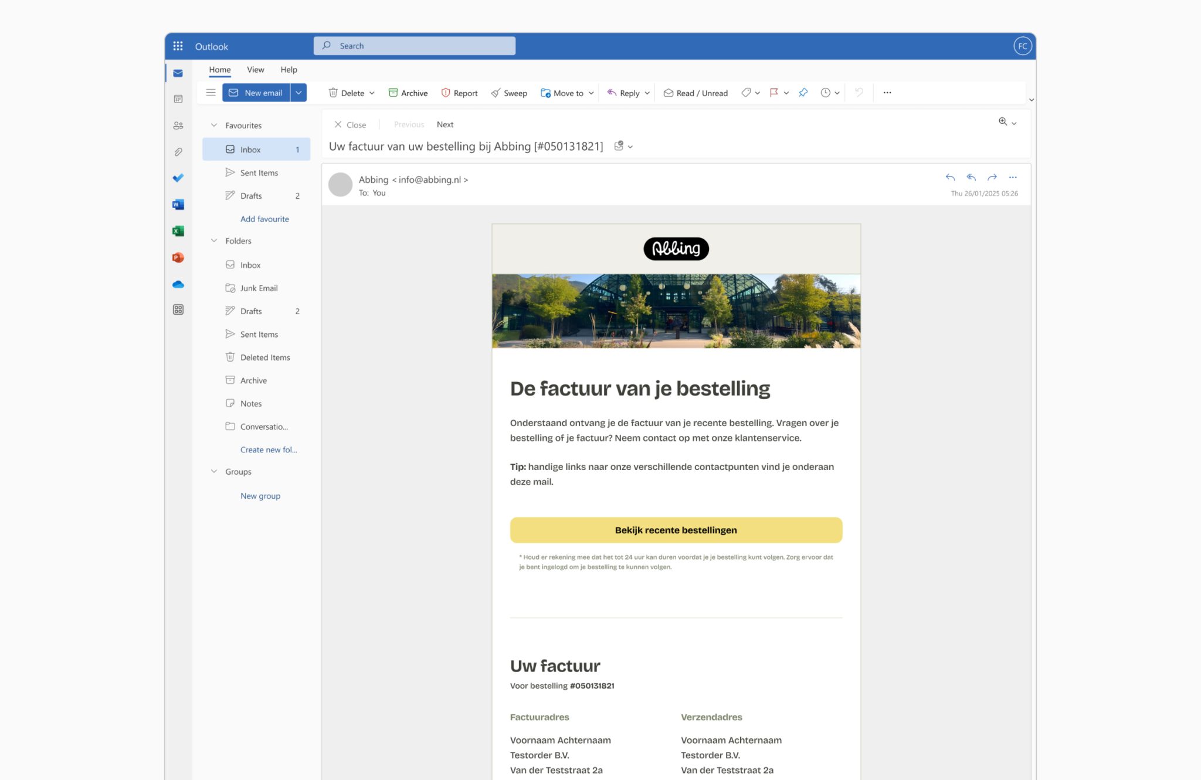Open OneDrive cloud icon in sidebar

pos(178,284)
